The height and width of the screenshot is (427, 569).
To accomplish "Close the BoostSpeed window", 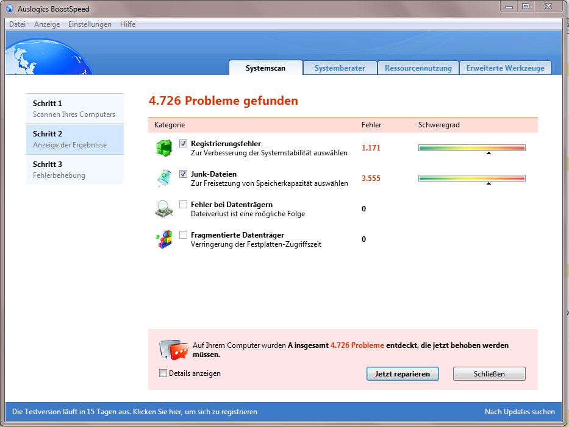I will [x=549, y=7].
